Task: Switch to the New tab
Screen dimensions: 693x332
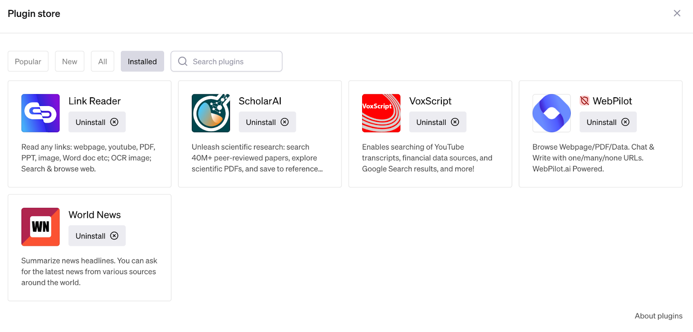Action: (70, 61)
